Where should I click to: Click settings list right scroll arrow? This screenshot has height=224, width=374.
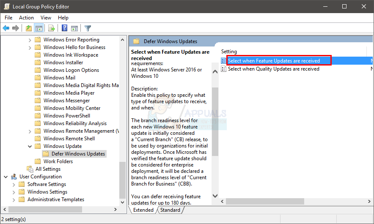[369, 201]
